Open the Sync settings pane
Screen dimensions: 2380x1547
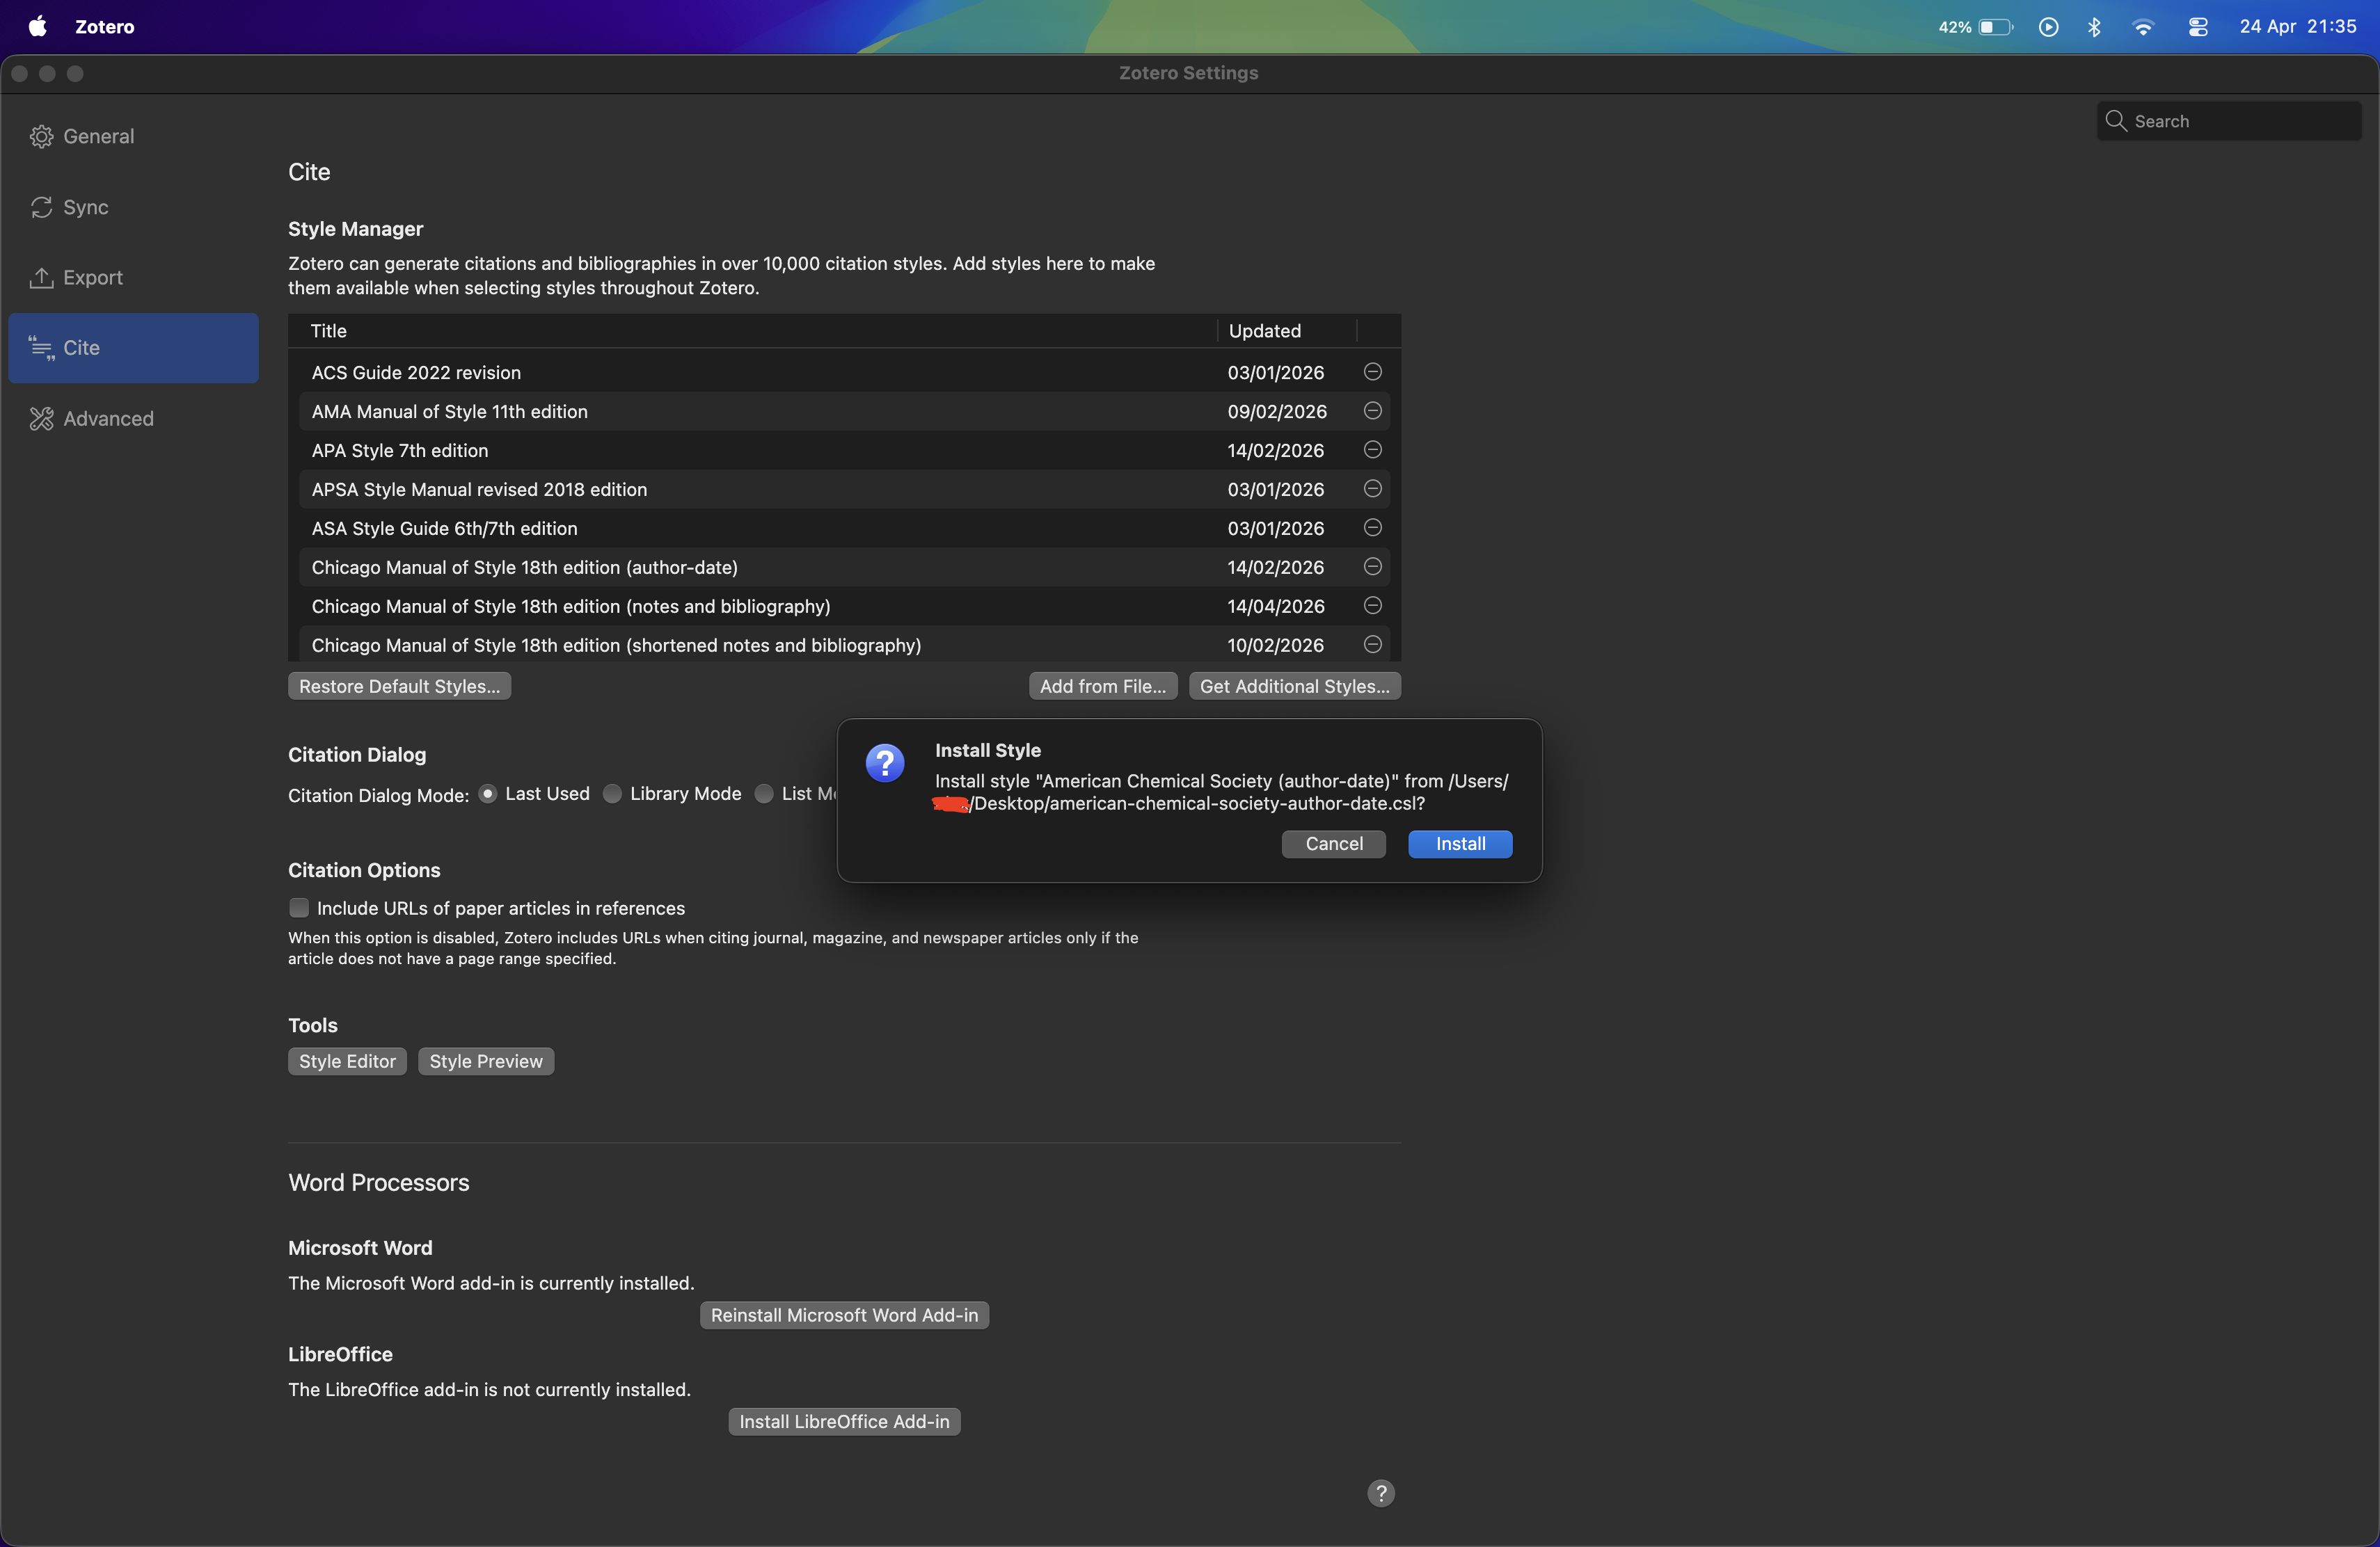85,207
